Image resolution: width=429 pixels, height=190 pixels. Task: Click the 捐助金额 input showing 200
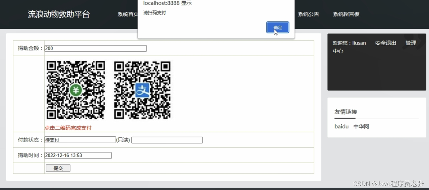[x=96, y=48]
